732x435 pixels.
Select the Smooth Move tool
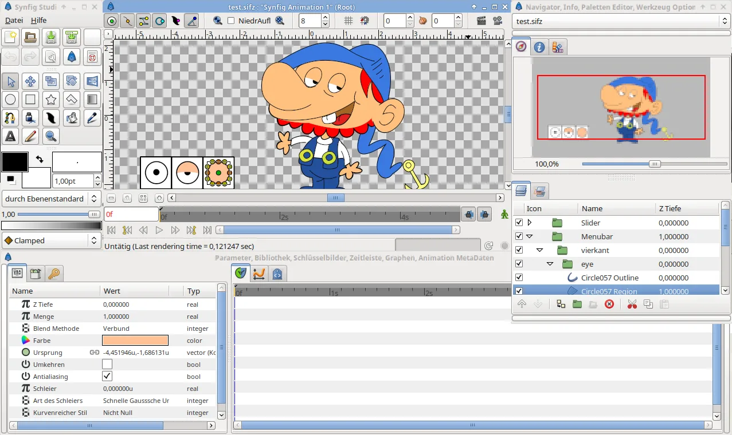coord(30,81)
